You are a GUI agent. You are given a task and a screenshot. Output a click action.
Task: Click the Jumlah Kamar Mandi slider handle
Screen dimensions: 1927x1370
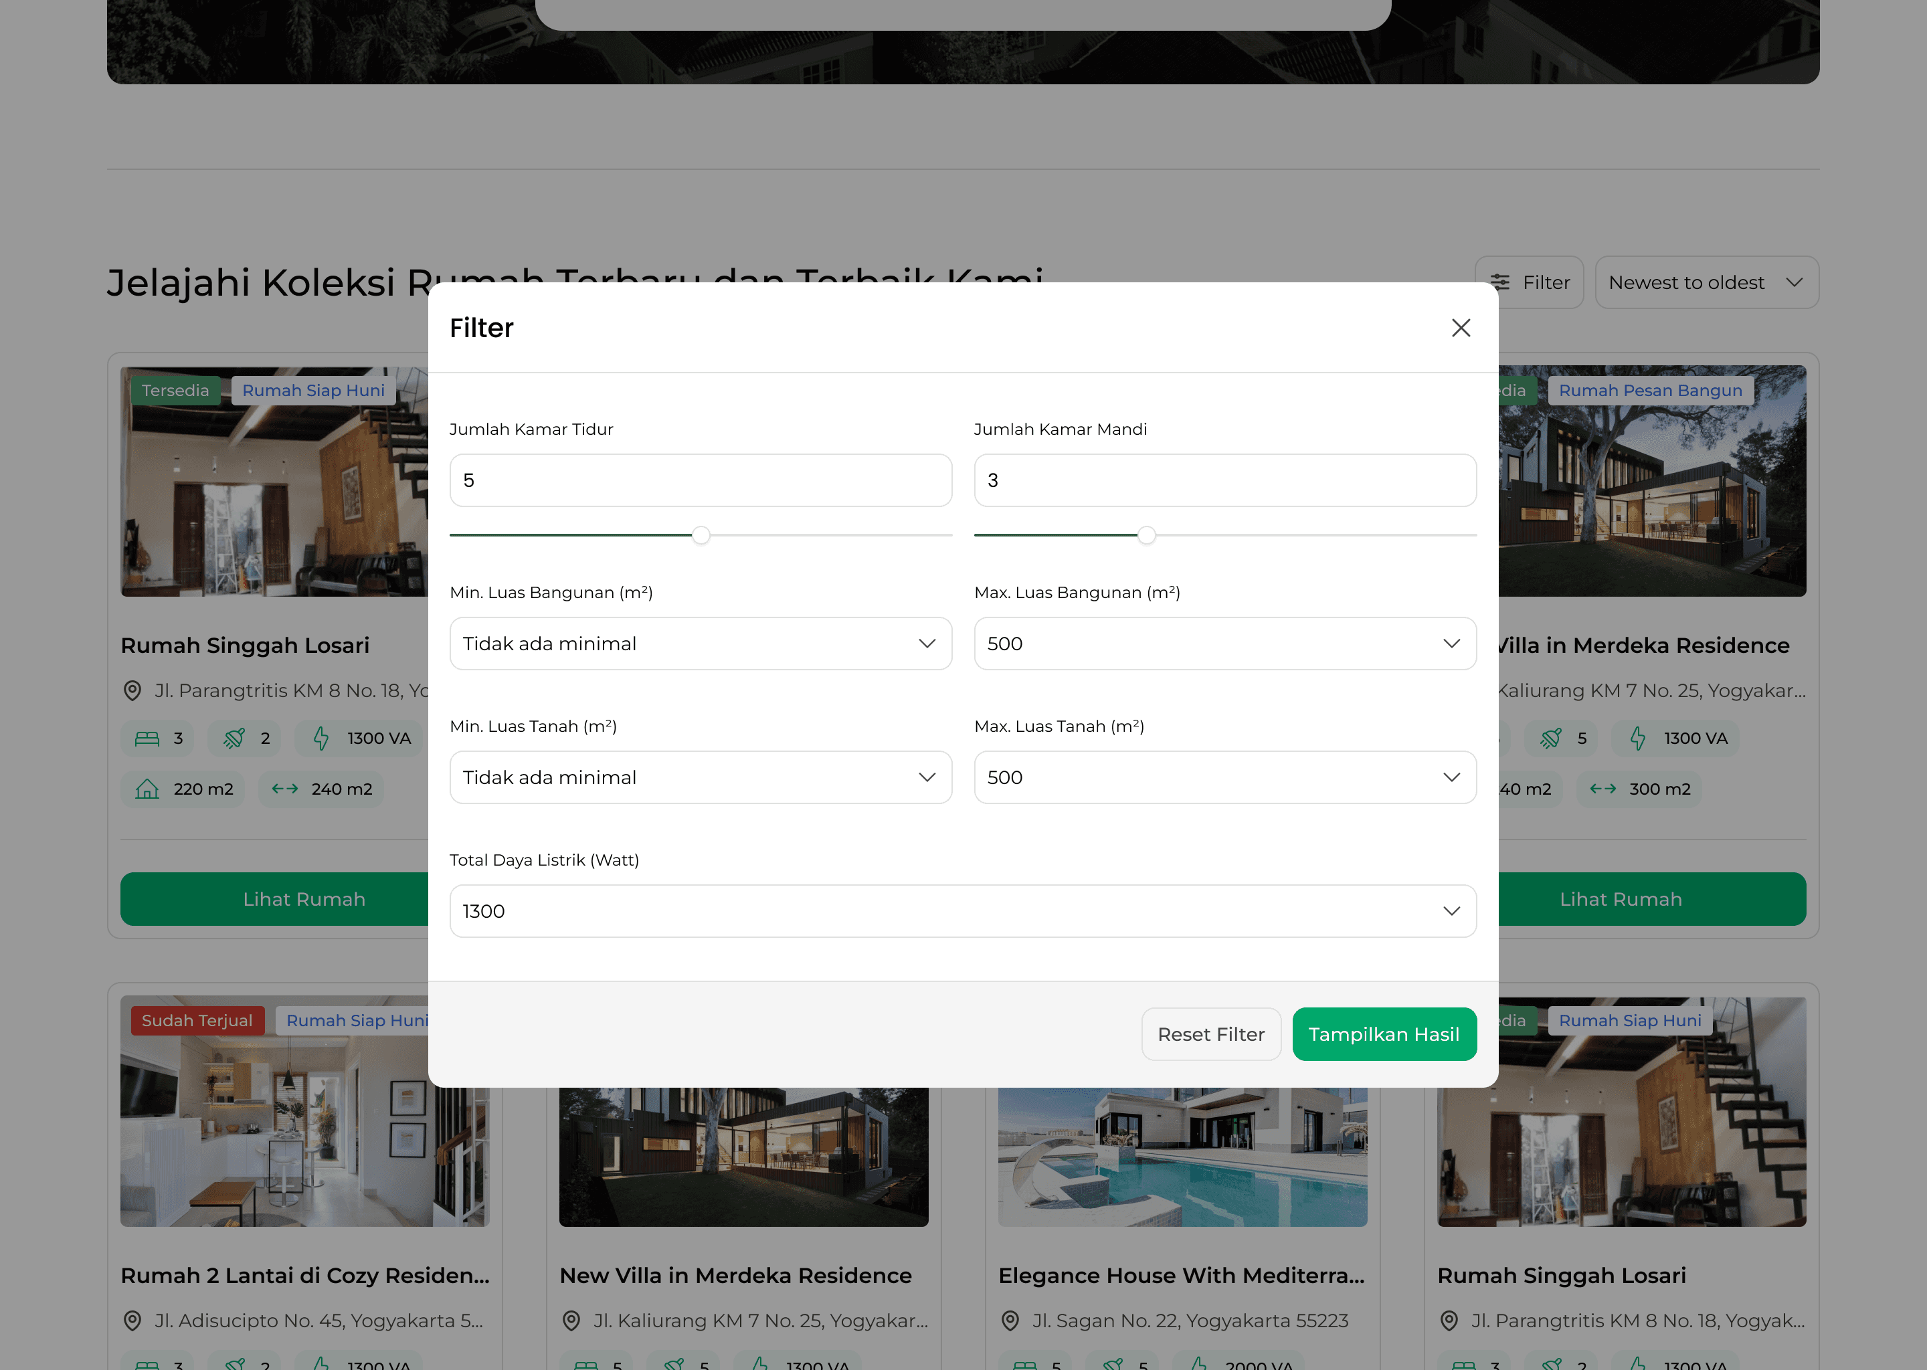point(1145,535)
